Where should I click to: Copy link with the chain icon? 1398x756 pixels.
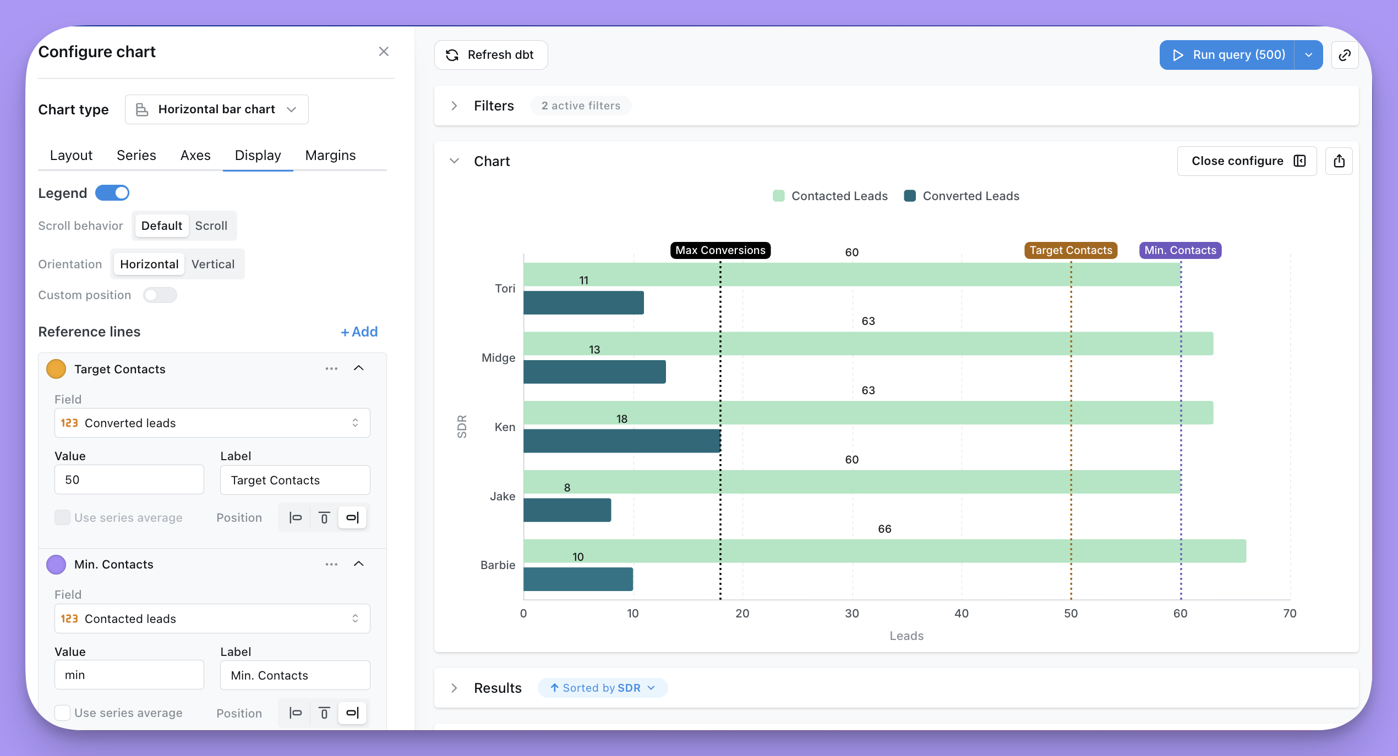(1345, 55)
